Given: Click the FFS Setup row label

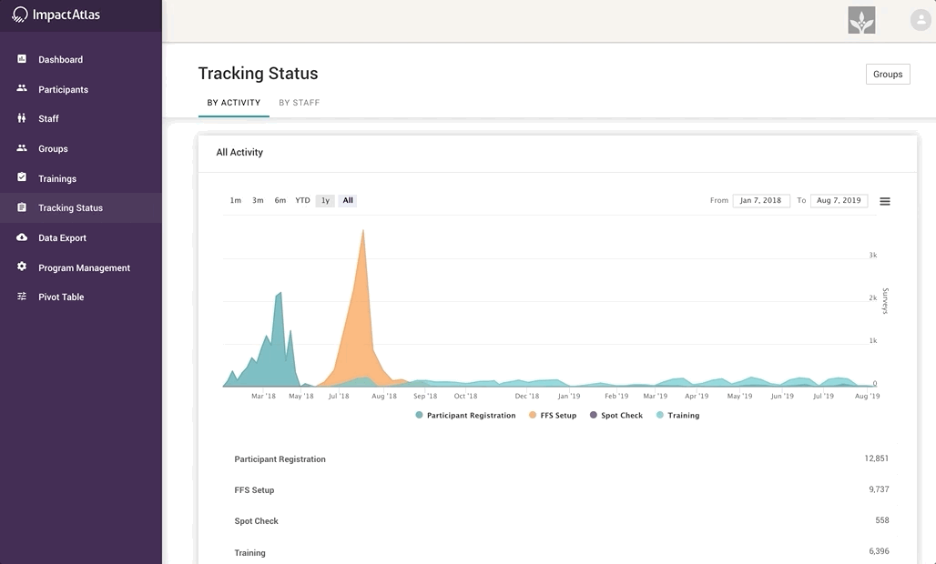Looking at the screenshot, I should click(254, 490).
